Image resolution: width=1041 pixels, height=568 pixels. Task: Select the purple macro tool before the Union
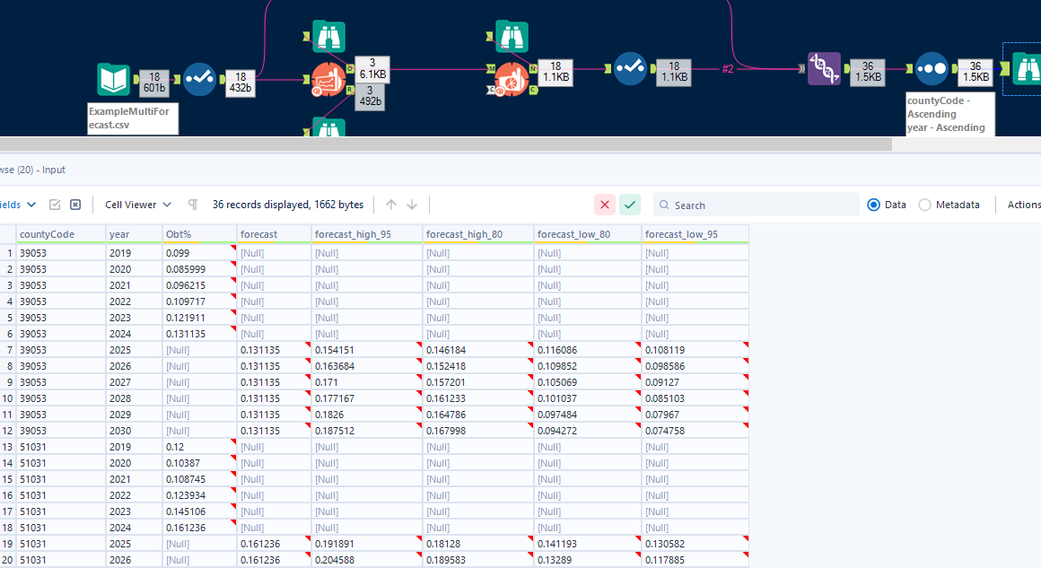pyautogui.click(x=825, y=69)
